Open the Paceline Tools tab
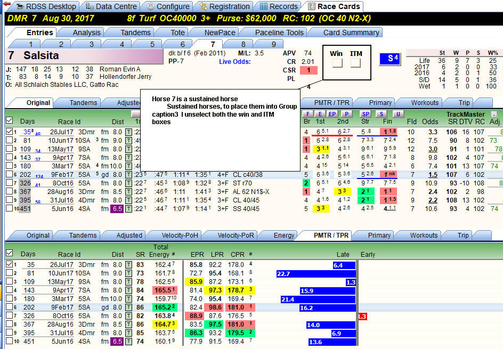The height and width of the screenshot is (349, 503). 279,33
